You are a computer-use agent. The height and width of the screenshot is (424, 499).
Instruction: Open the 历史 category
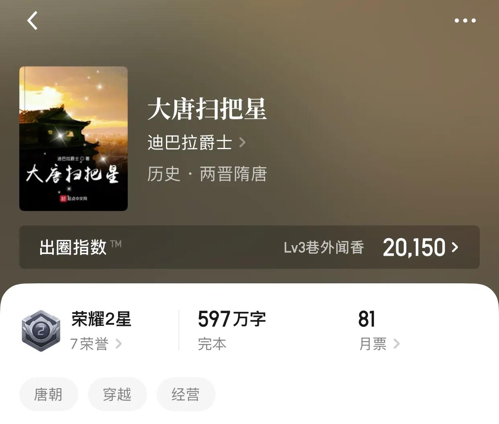[164, 174]
